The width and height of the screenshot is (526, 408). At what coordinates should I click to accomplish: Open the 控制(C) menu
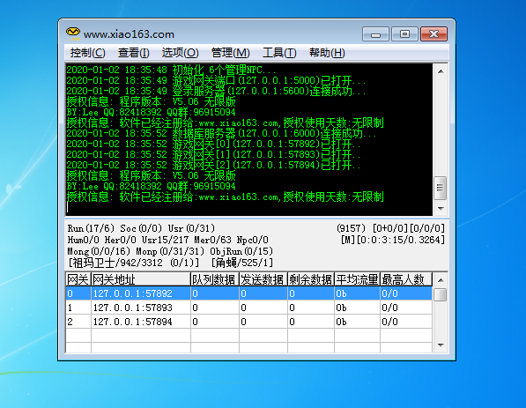click(87, 53)
